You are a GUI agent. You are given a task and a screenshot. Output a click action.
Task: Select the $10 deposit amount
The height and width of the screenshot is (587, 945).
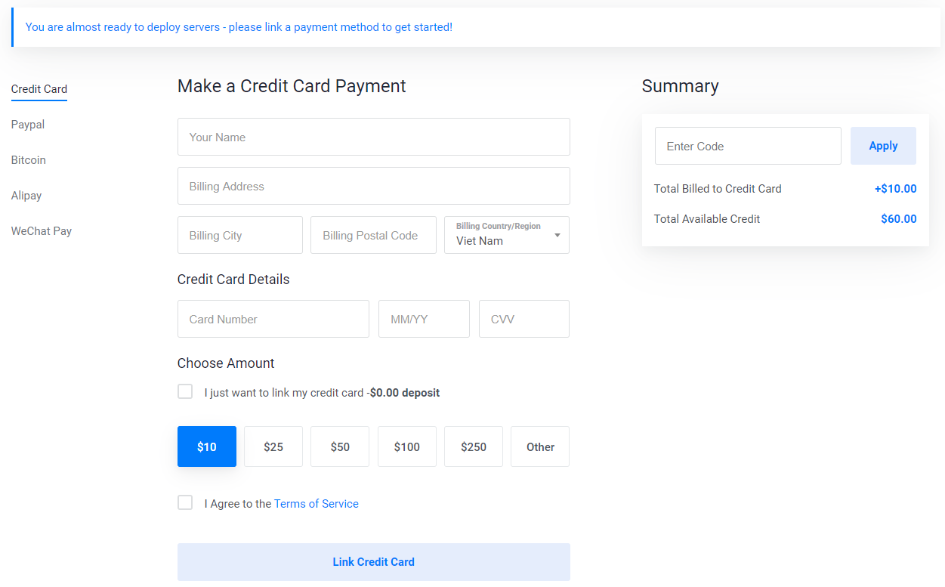pyautogui.click(x=207, y=446)
